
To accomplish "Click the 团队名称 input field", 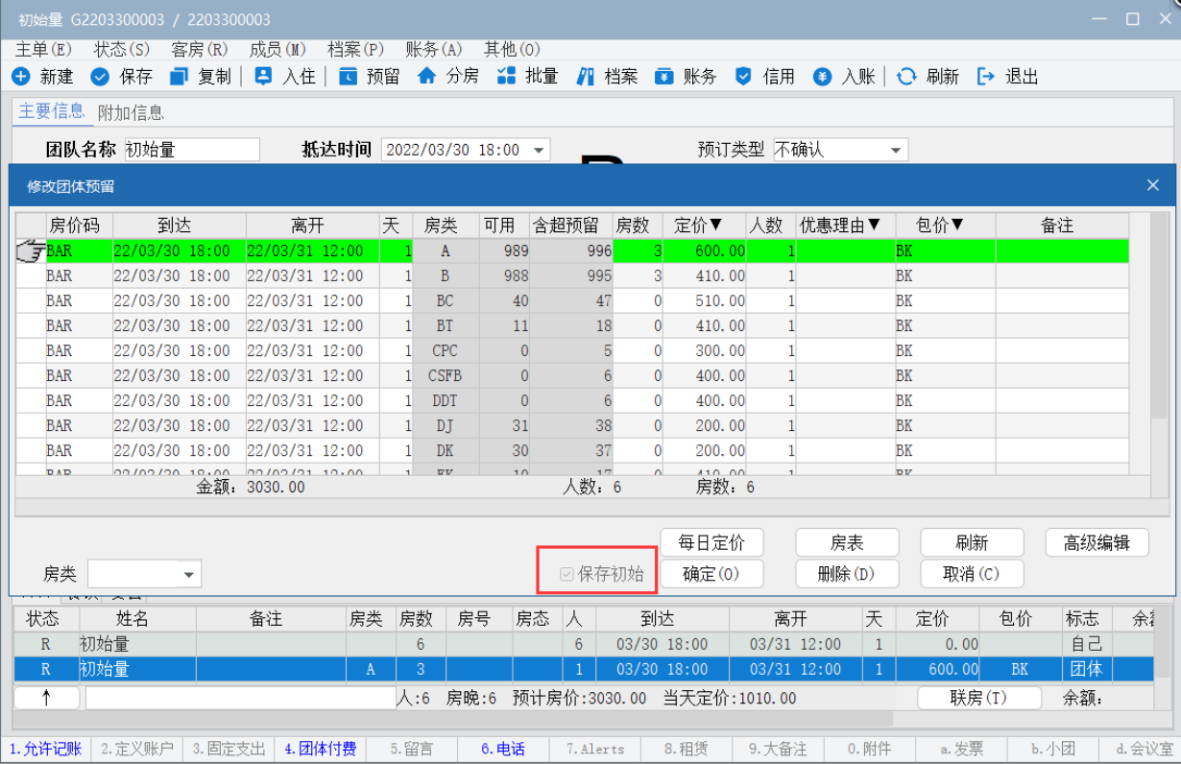I will click(x=192, y=150).
